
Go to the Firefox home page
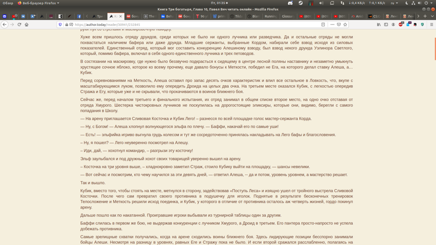[x=27, y=24]
